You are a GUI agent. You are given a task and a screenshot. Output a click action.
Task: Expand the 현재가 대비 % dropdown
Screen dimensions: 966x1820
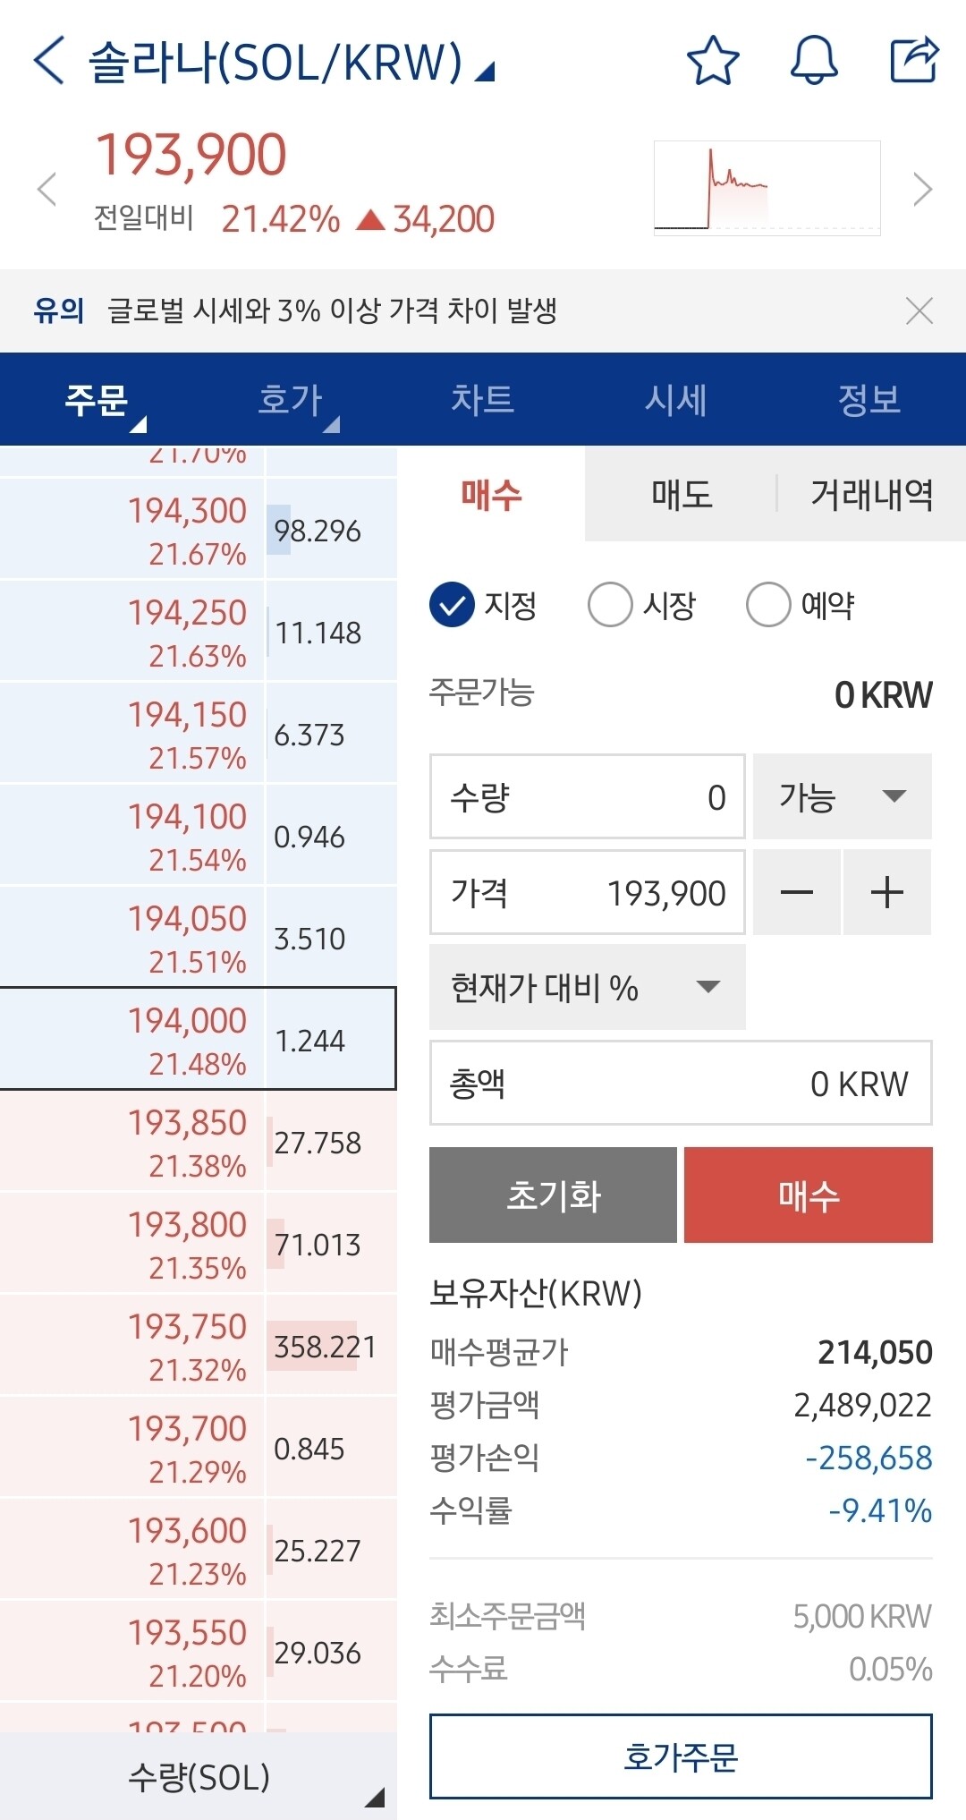[586, 987]
